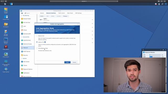Select the Balance-SLB radio button
The image size is (168, 94).
click(37, 36)
